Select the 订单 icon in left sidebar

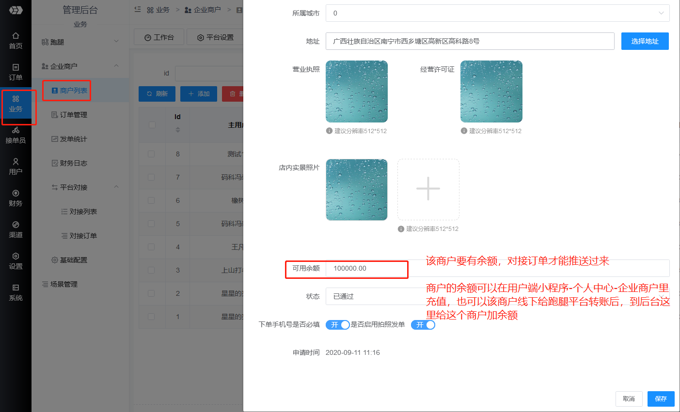point(16,72)
